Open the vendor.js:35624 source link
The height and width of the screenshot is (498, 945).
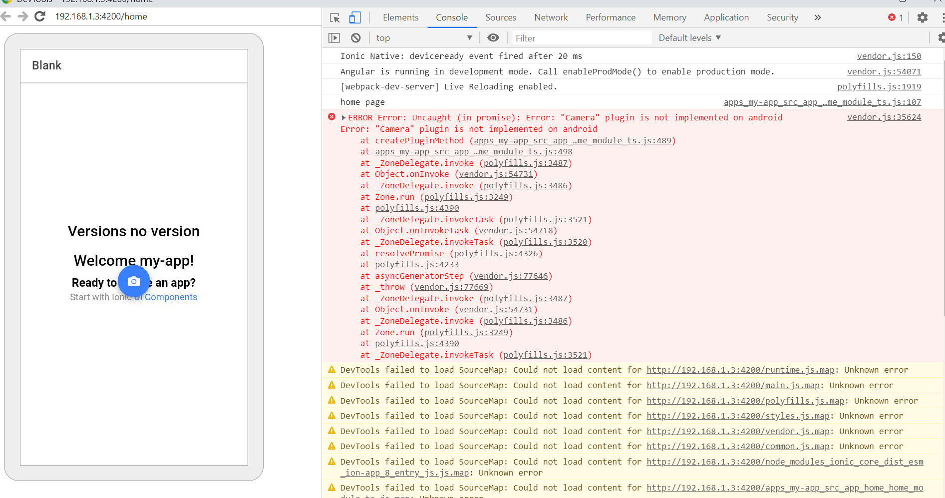884,117
